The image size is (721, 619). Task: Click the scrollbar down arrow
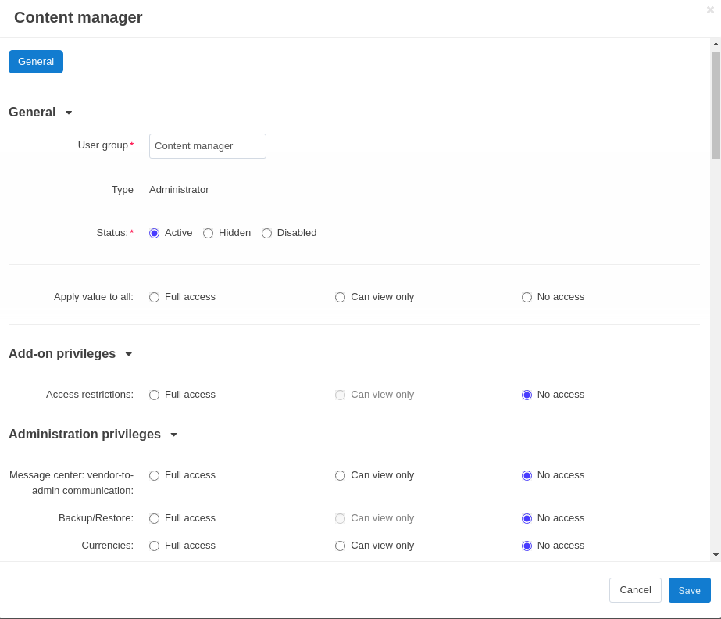[x=716, y=555]
